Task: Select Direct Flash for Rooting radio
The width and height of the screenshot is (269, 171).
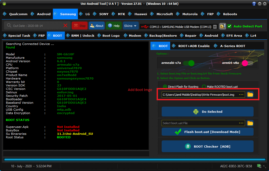Action: point(165,86)
